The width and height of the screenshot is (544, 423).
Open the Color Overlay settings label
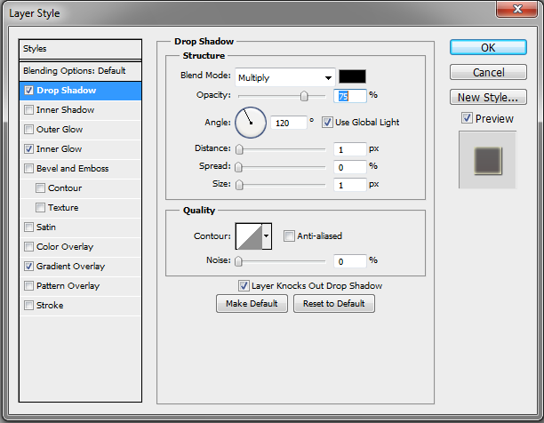[65, 246]
